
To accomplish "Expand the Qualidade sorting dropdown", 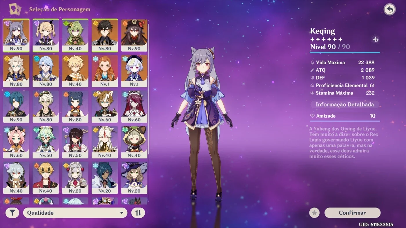I will point(75,213).
